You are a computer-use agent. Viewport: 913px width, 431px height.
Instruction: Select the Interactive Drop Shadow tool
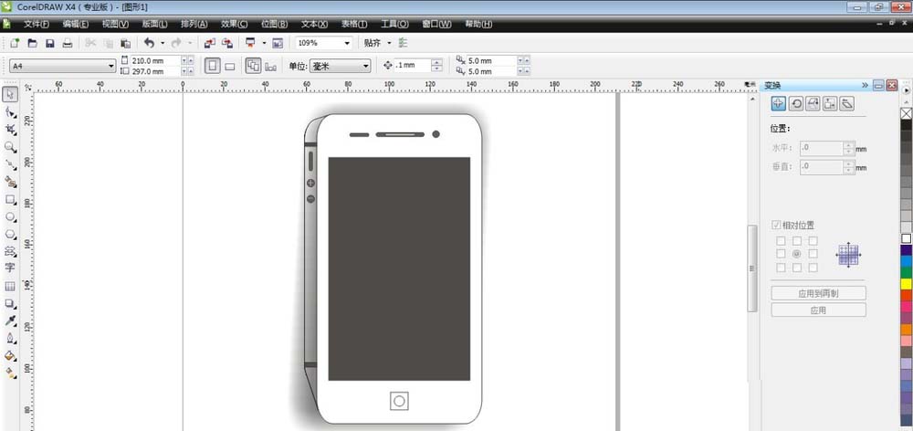(x=10, y=303)
